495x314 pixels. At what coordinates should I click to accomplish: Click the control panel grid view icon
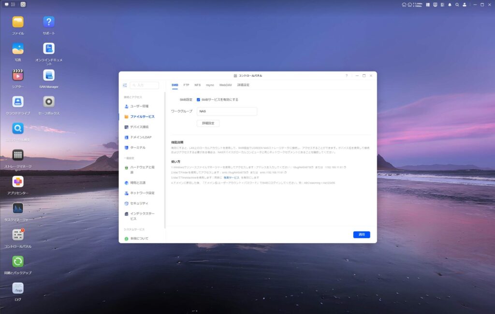[125, 85]
